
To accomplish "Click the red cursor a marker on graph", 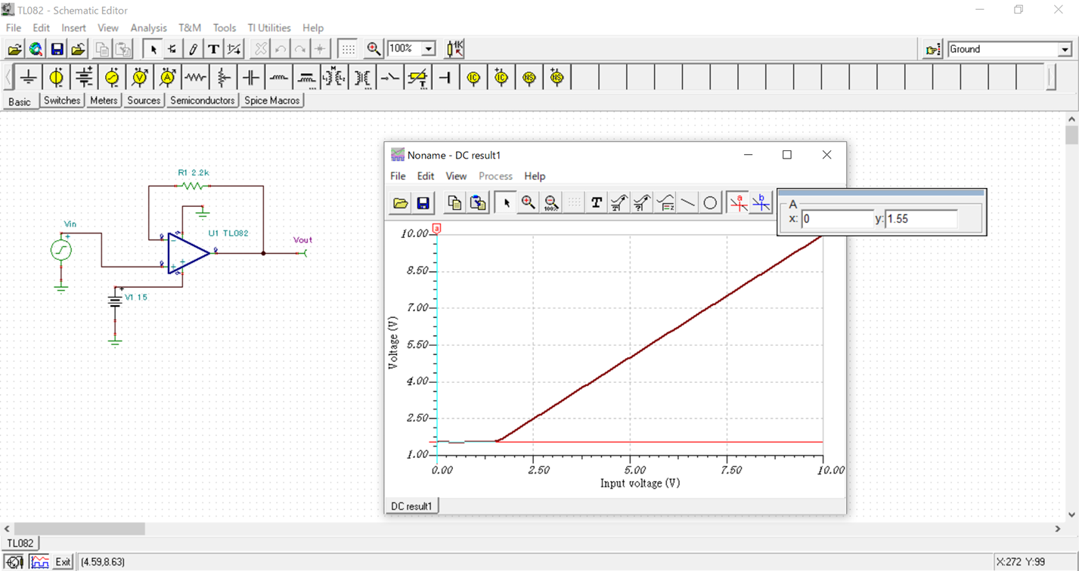I will 436,228.
